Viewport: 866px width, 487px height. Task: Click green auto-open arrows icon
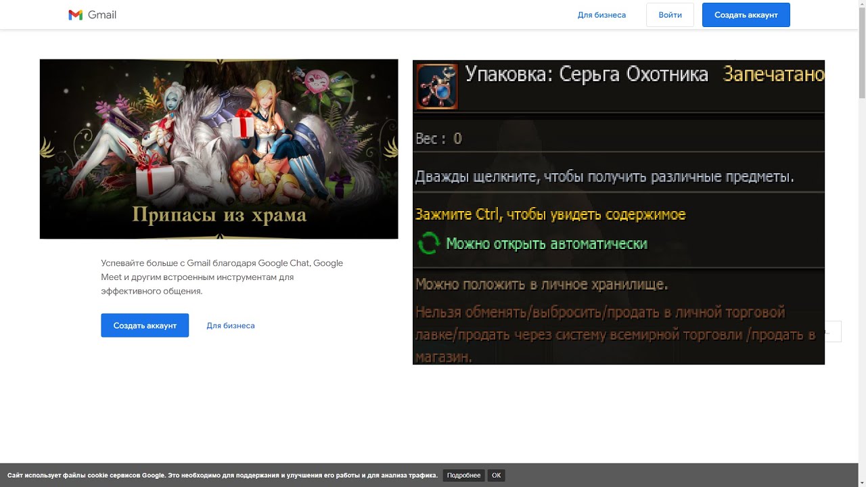tap(428, 243)
